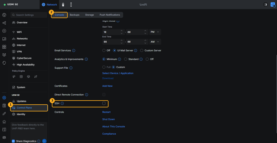Open the Radios waveform icon
Screen dimensions: 277x143
[x=4, y=55]
